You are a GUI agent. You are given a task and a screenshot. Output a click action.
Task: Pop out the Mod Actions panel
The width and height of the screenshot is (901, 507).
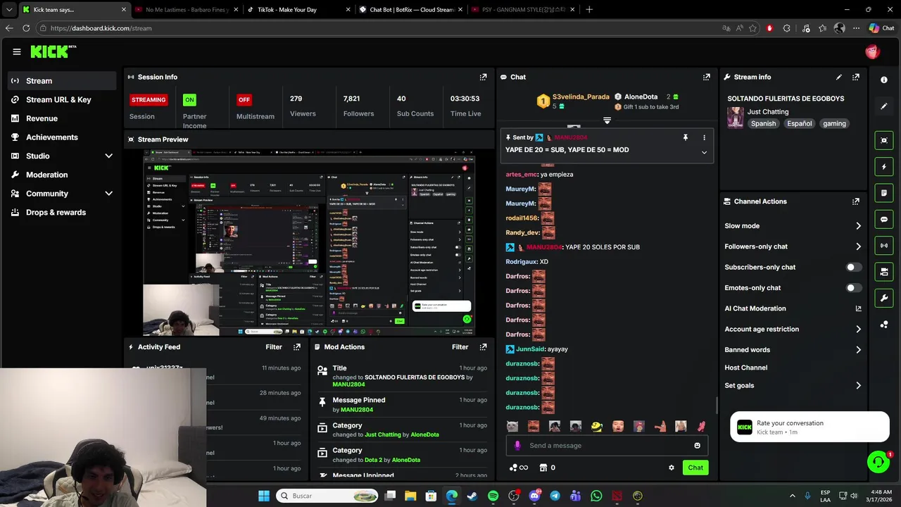coord(483,346)
